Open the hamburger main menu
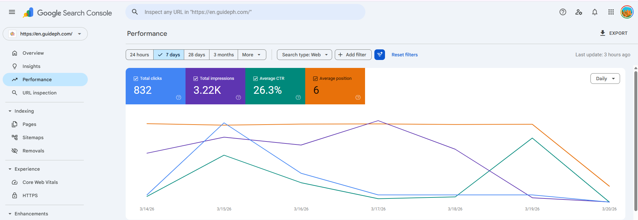The width and height of the screenshot is (638, 220). (x=12, y=12)
